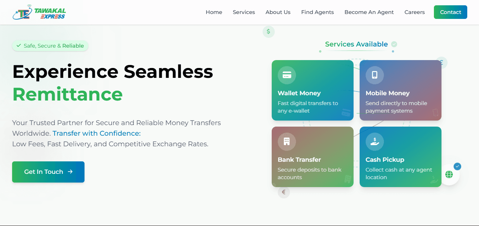
Task: Open the Become An Agent page
Action: point(369,12)
